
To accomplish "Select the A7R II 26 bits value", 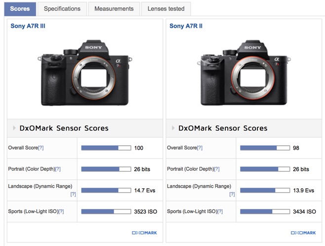I will coord(301,169).
